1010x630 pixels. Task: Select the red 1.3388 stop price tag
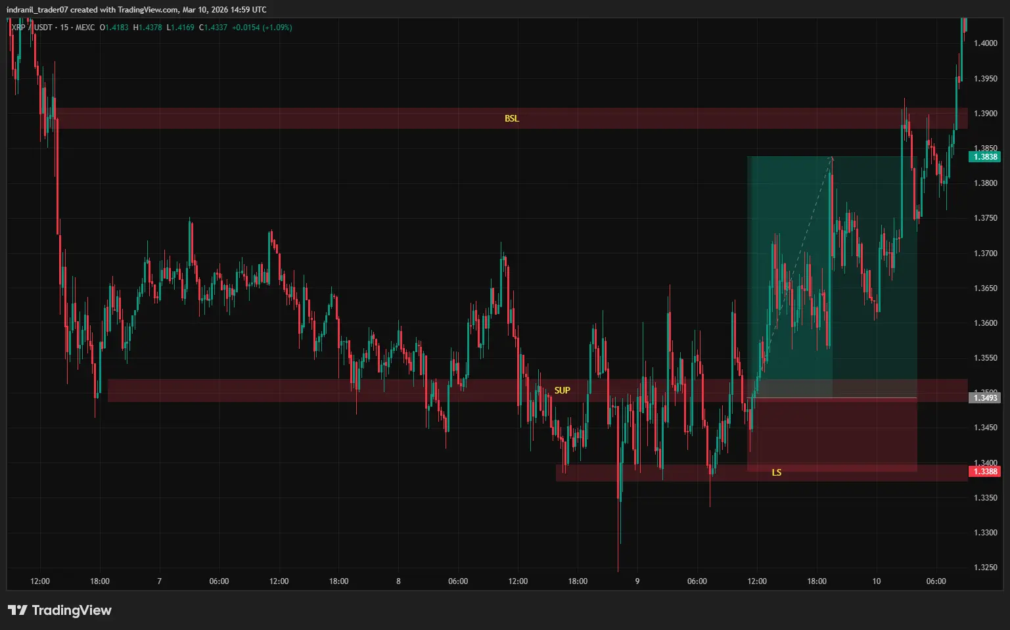[x=985, y=471]
